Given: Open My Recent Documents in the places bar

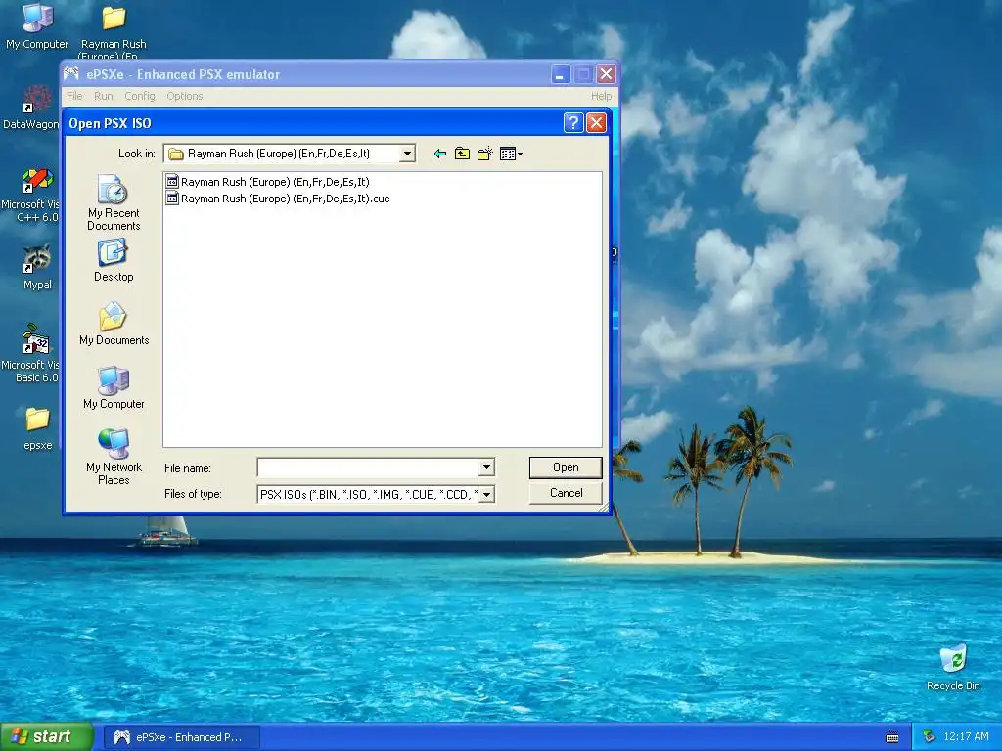Looking at the screenshot, I should [114, 203].
